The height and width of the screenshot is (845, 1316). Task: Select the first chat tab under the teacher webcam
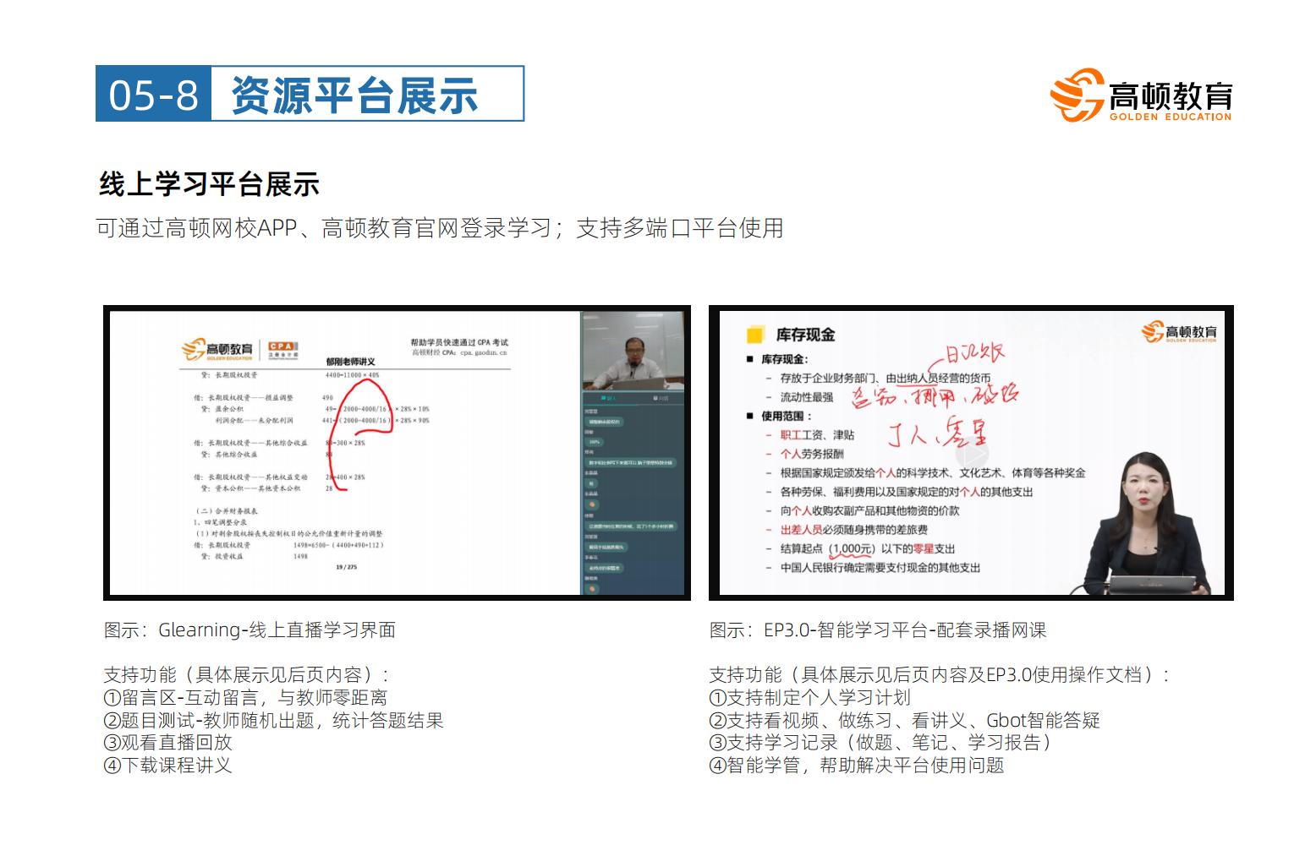[607, 397]
